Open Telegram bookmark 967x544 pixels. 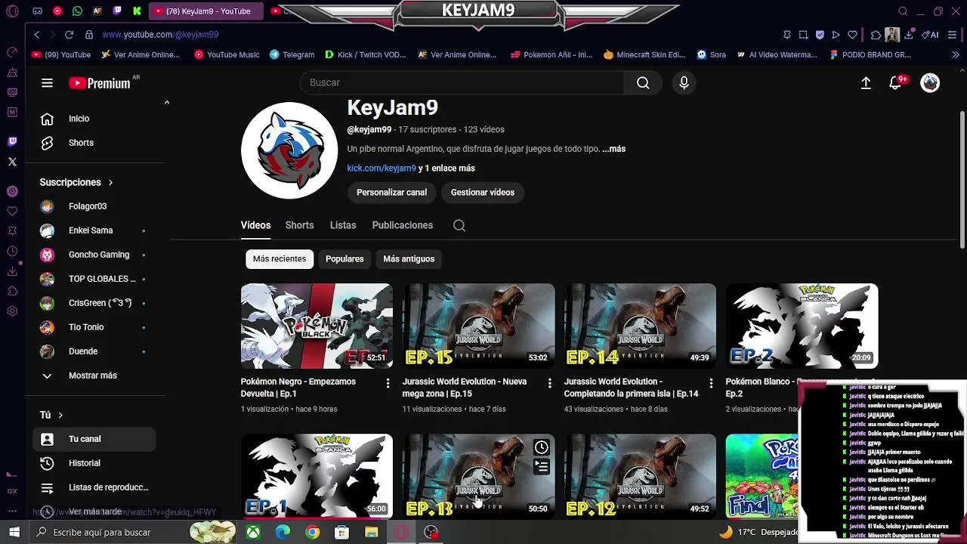click(292, 55)
